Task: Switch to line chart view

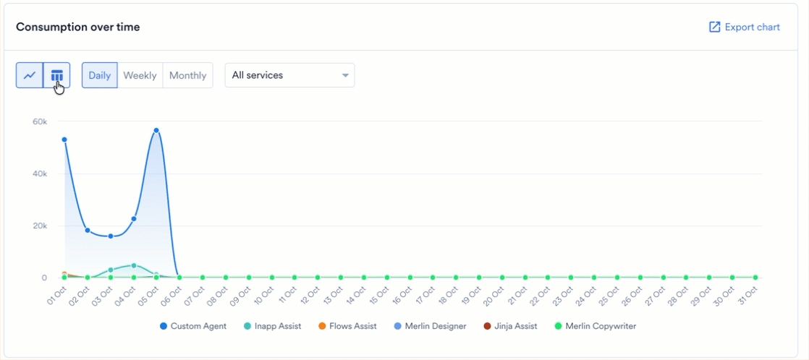Action: [x=30, y=75]
